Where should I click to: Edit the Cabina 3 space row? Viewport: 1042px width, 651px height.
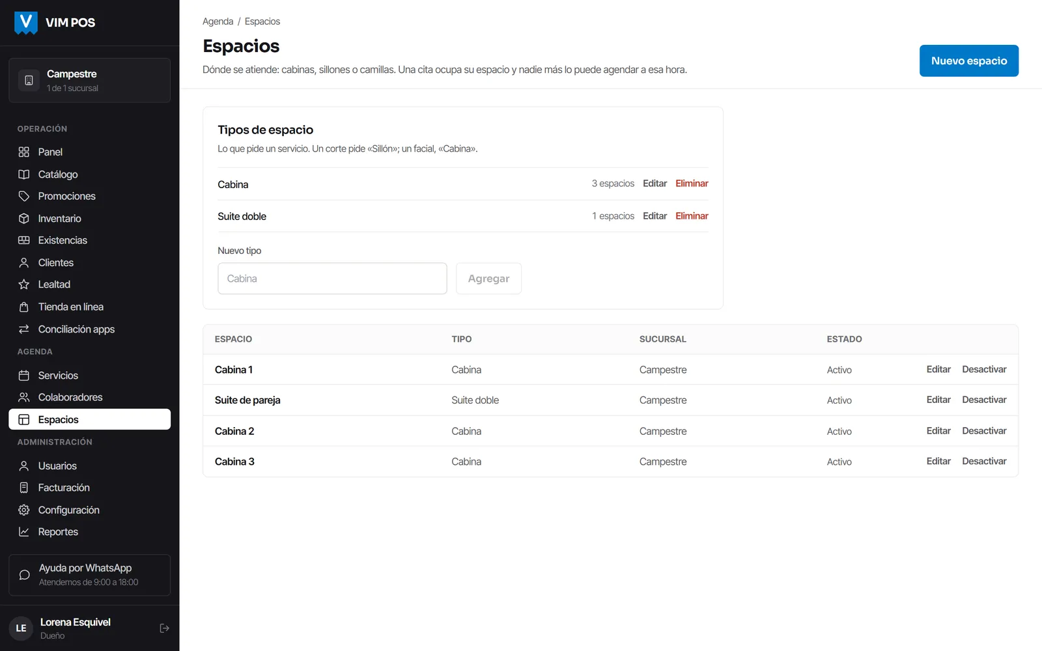tap(938, 461)
